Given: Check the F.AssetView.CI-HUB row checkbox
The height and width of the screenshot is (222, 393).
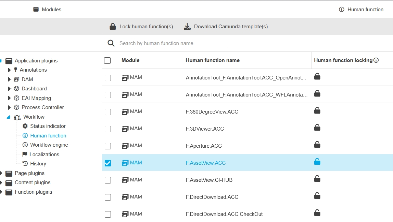Looking at the screenshot, I should click(x=108, y=180).
